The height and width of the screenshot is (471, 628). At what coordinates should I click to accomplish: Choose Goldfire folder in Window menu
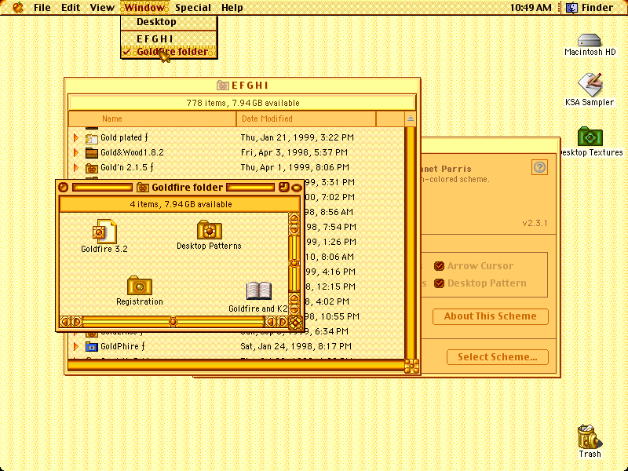coord(169,52)
